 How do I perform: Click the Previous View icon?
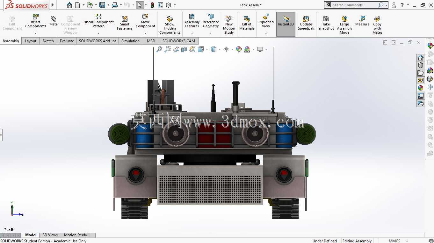click(x=176, y=49)
